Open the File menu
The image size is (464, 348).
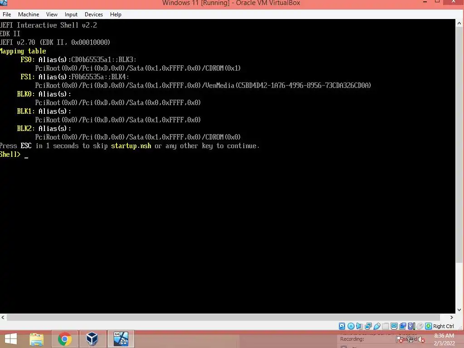pyautogui.click(x=7, y=14)
